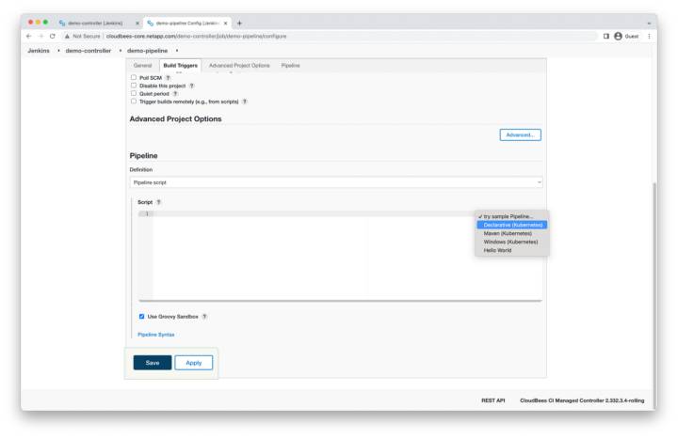Click help icon beside Script label
The width and height of the screenshot is (678, 439).
point(158,202)
